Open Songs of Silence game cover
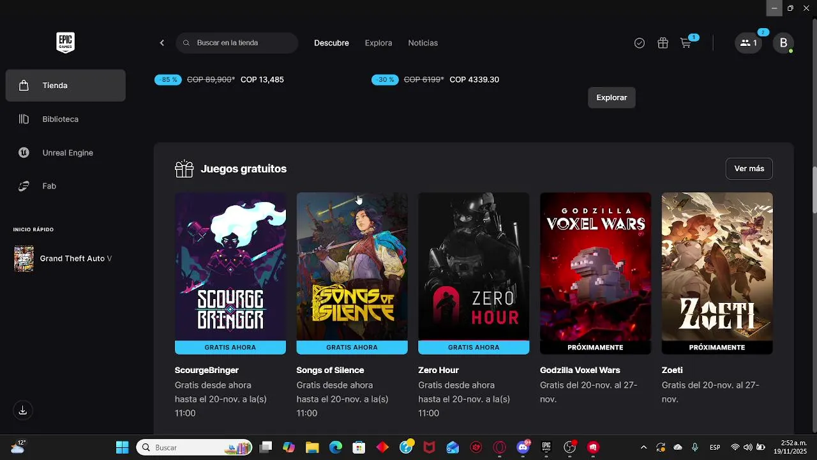 click(352, 266)
